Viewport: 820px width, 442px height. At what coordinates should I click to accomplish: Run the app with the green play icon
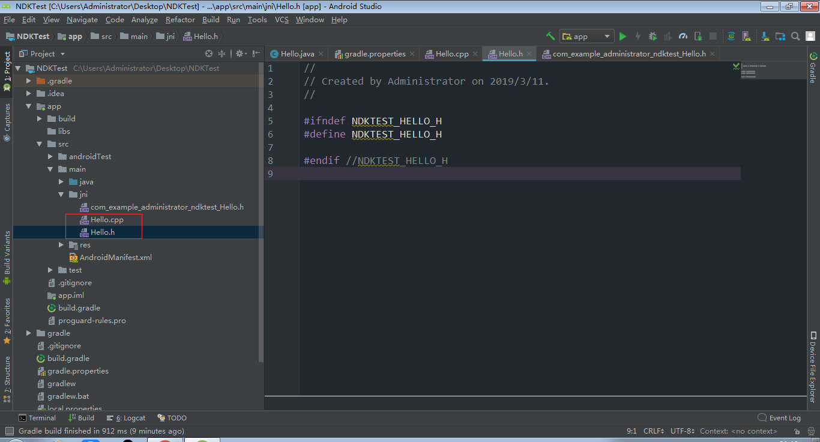tap(623, 36)
